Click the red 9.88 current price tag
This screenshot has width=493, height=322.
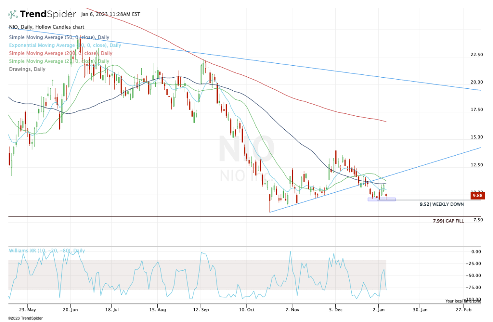click(477, 195)
